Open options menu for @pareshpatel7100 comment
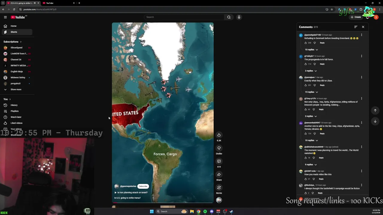 [361, 35]
